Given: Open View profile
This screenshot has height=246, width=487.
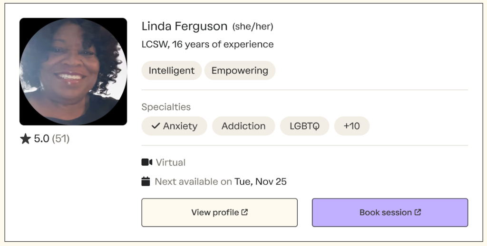Looking at the screenshot, I should point(219,212).
